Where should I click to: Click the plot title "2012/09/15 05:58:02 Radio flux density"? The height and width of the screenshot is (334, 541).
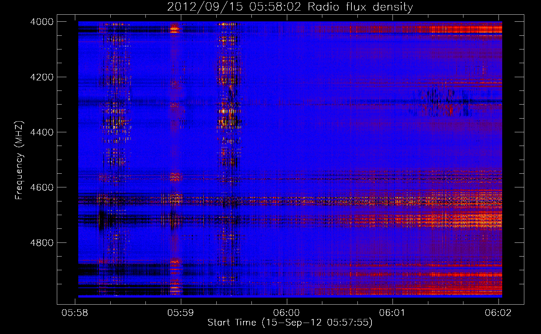click(x=290, y=7)
